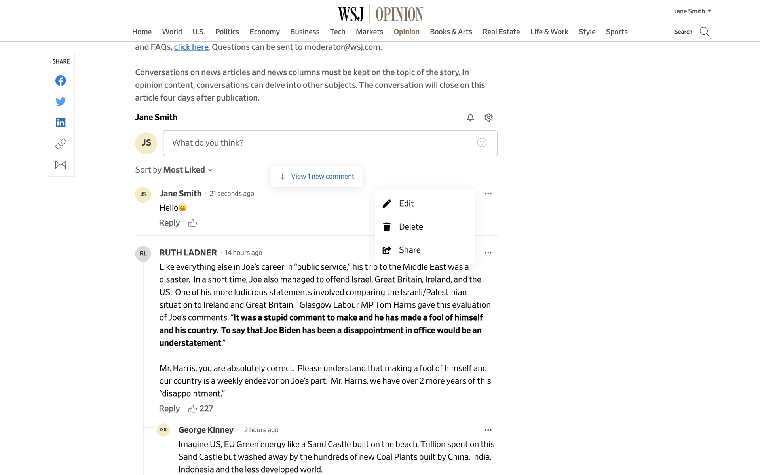The image size is (760, 475).
Task: Reply to Jane Smith's comment
Action: pos(169,223)
